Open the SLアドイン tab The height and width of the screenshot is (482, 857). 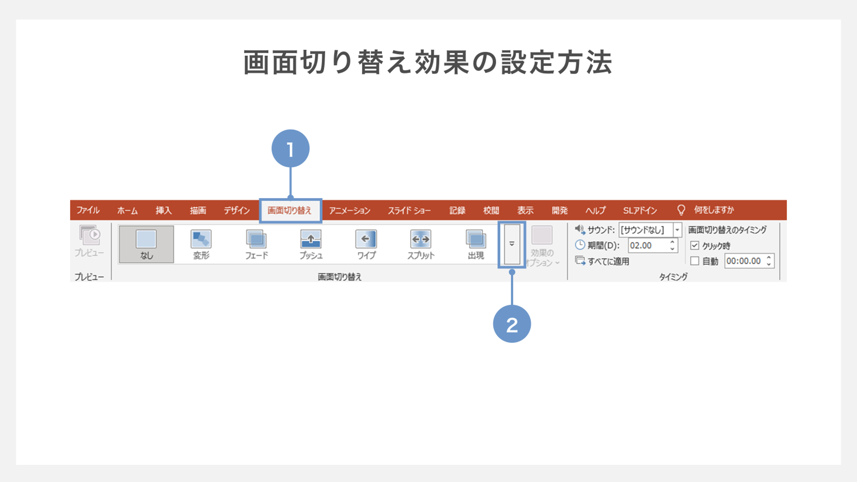(640, 210)
